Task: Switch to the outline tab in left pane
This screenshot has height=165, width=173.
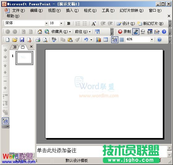Action: pos(15,47)
